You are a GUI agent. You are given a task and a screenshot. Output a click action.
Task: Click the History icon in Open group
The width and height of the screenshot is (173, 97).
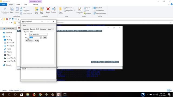click(x=88, y=13)
